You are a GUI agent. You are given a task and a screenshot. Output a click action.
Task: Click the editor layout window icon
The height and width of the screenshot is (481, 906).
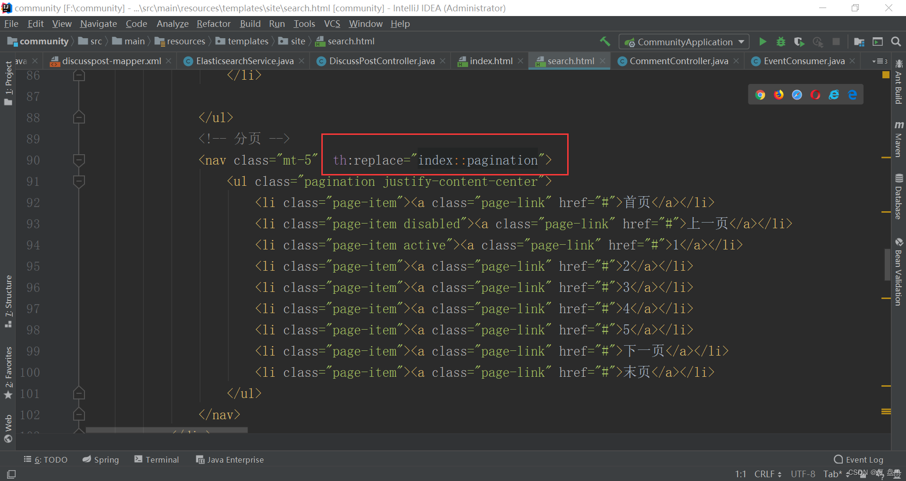878,41
